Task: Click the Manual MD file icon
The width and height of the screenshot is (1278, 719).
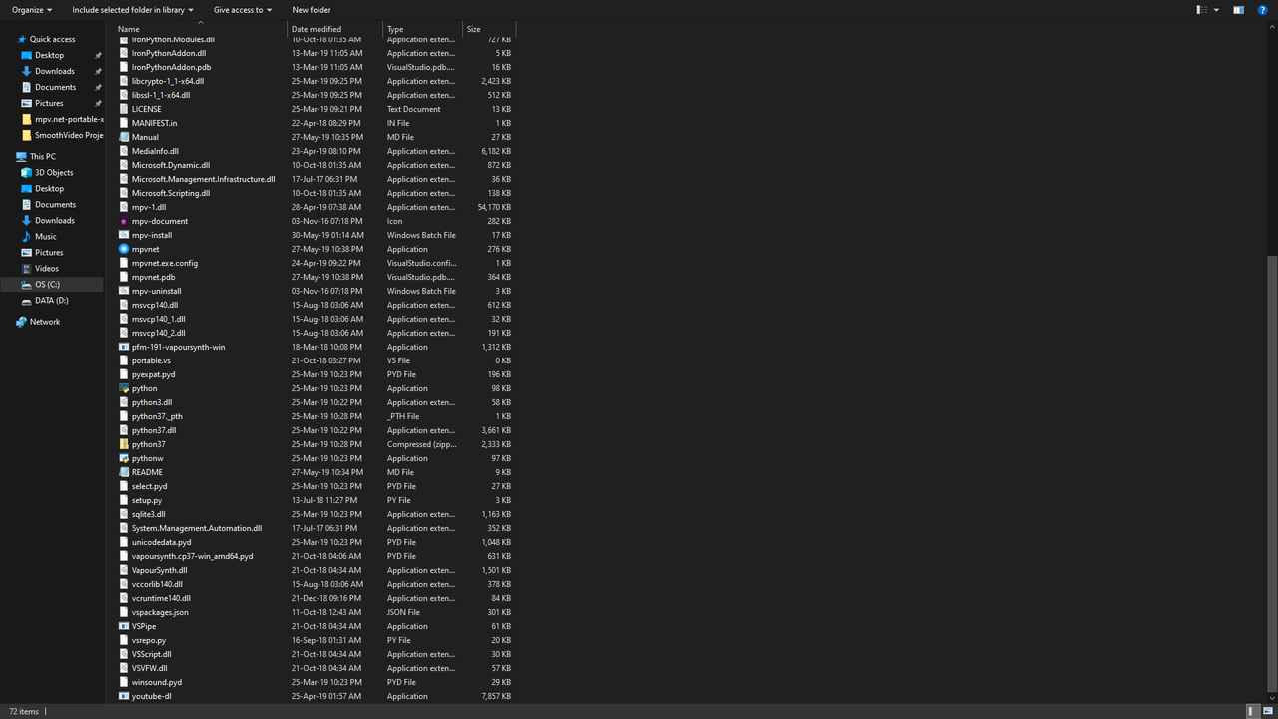Action: click(124, 137)
